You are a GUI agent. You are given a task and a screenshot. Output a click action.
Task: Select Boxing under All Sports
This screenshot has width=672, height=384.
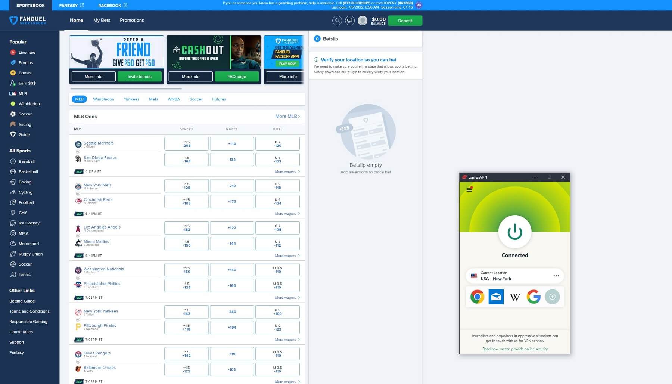coord(21,182)
